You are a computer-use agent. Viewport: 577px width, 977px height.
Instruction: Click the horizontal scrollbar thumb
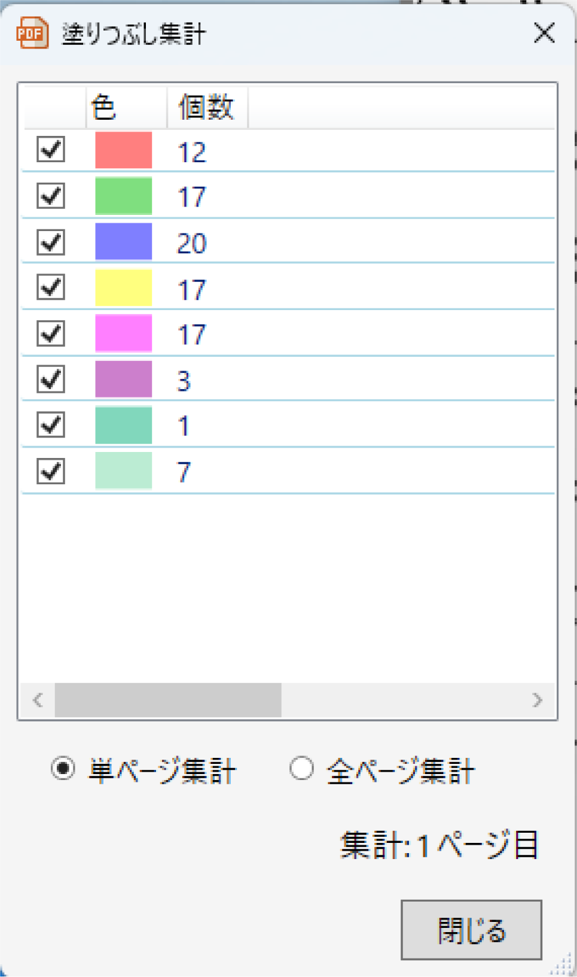tap(168, 700)
